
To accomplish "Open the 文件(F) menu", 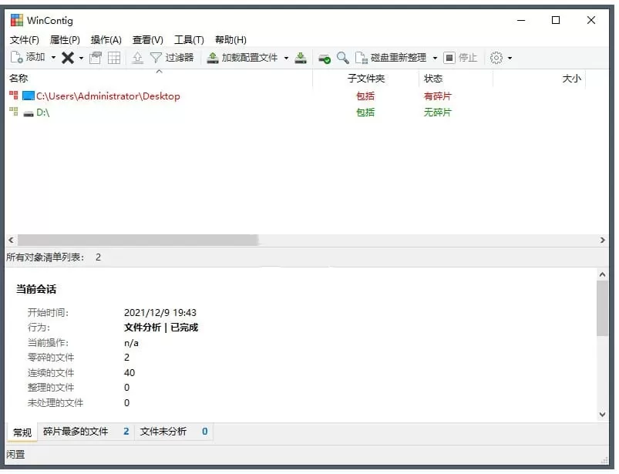I will (x=25, y=40).
